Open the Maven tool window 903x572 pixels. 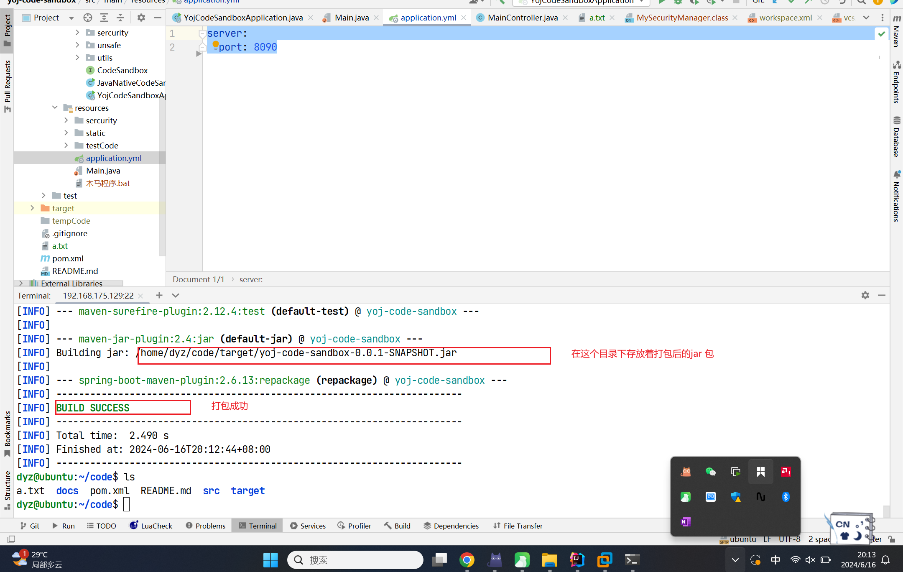pos(896,31)
